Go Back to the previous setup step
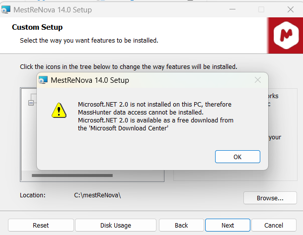Screen dimensions: 303x235 click(x=181, y=225)
